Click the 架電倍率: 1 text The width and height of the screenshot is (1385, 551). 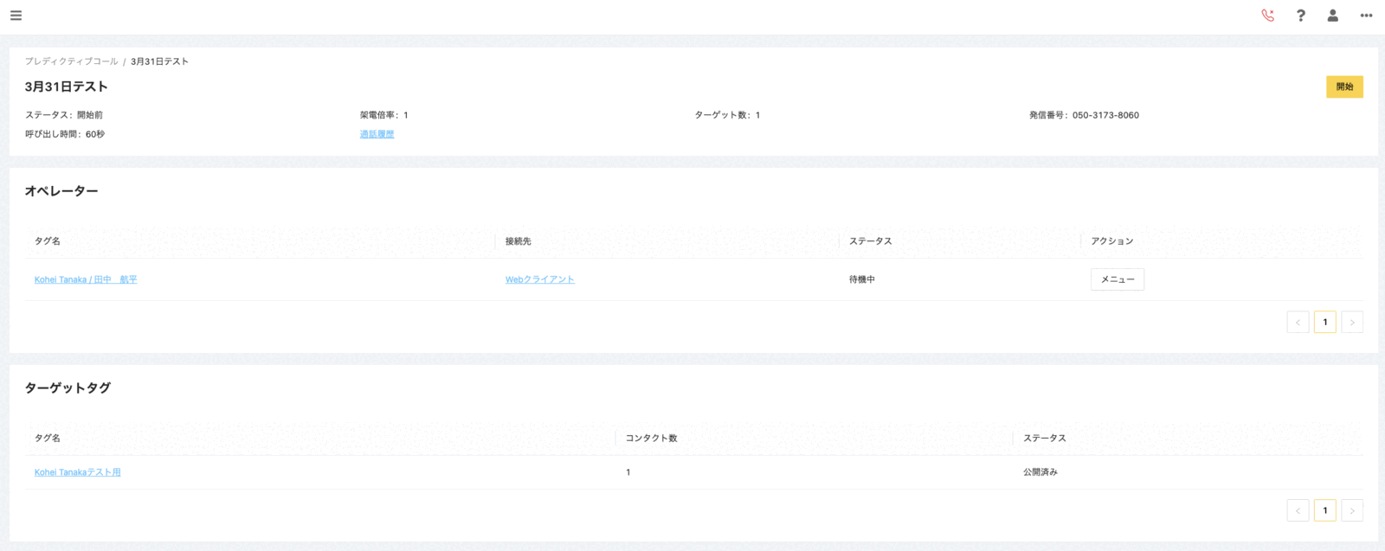[x=383, y=115]
